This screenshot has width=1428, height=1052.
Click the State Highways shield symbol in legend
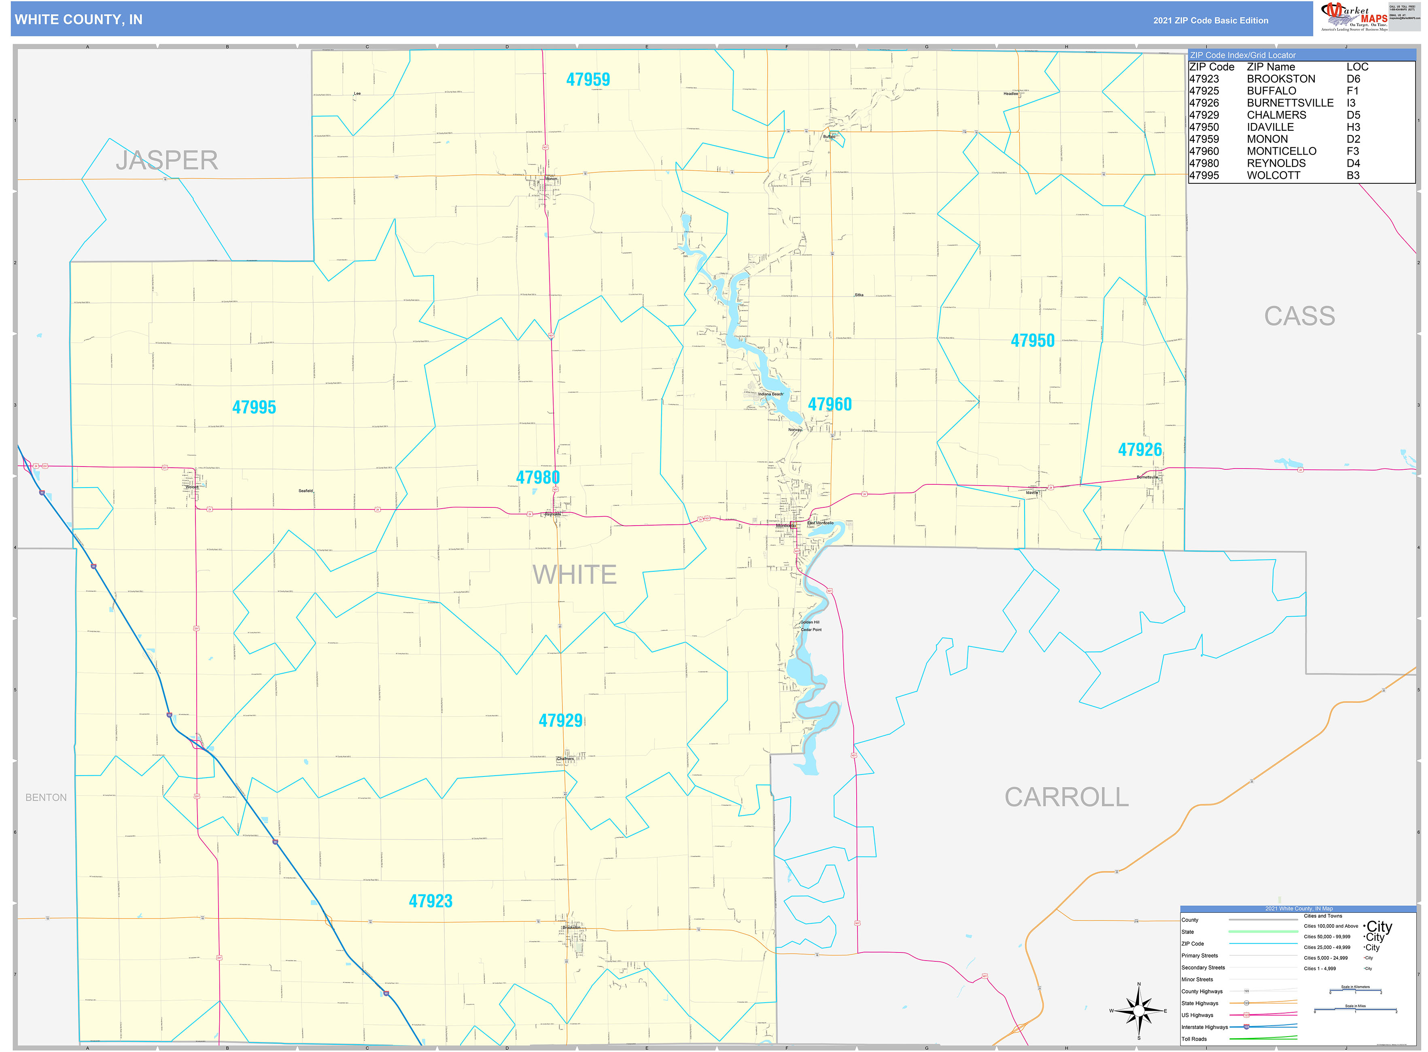pos(1247,1003)
